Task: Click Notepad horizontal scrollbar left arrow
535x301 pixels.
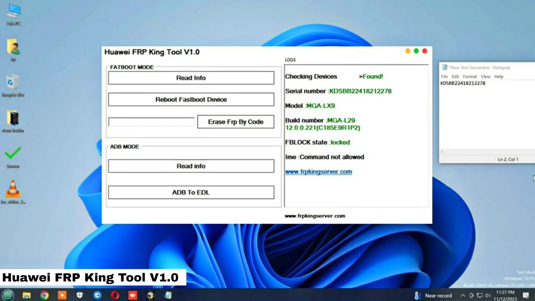Action: tap(443, 152)
